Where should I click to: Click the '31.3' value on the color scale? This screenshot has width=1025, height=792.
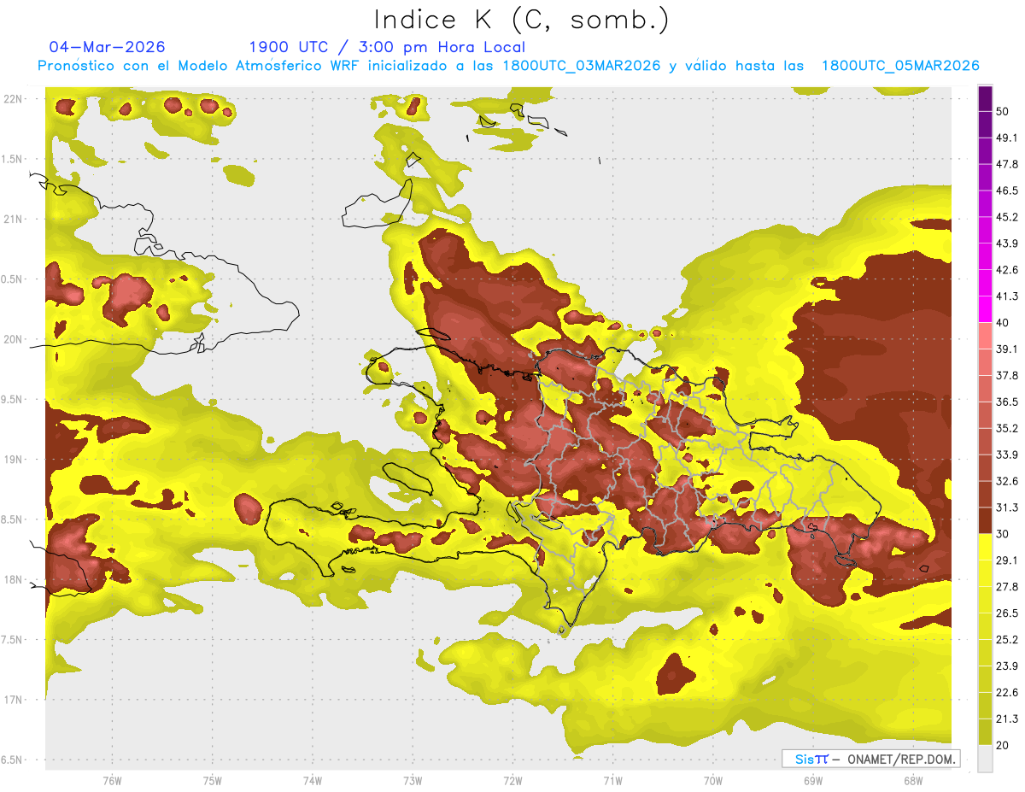(1007, 507)
